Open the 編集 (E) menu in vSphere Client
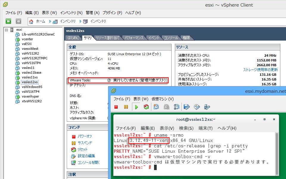Screen dimensions: 286x179 [x=32, y=13]
